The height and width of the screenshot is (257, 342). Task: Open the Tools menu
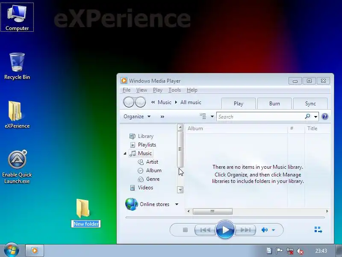point(174,90)
